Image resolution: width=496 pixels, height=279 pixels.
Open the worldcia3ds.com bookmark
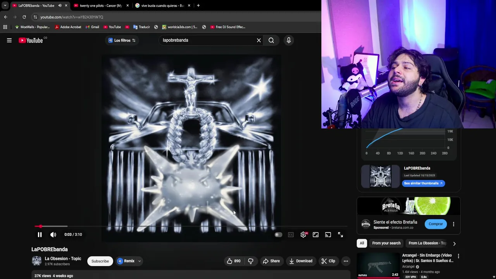pyautogui.click(x=179, y=27)
